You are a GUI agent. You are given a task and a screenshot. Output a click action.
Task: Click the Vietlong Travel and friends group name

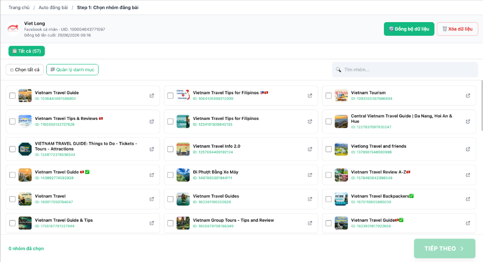pos(379,146)
